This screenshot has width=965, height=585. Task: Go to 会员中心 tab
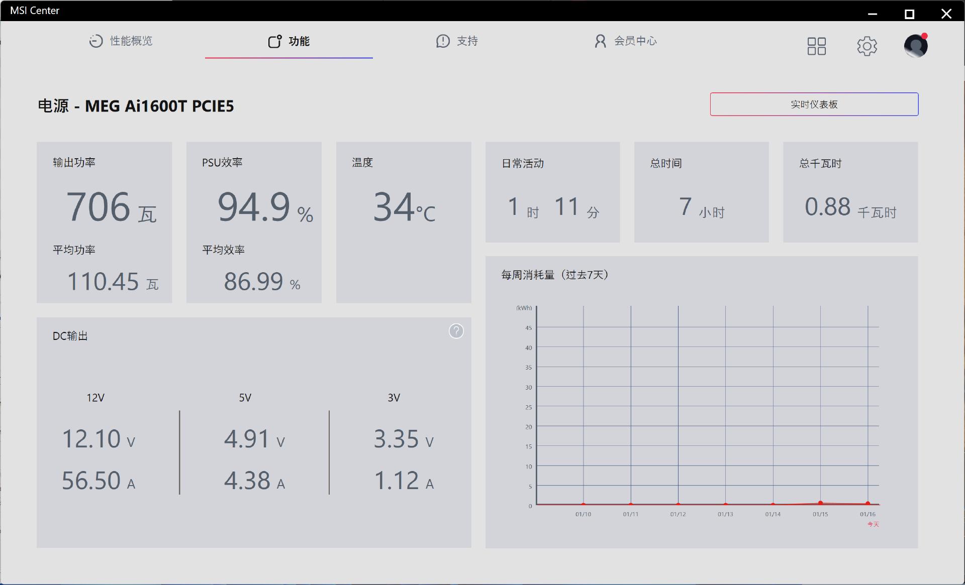point(635,41)
